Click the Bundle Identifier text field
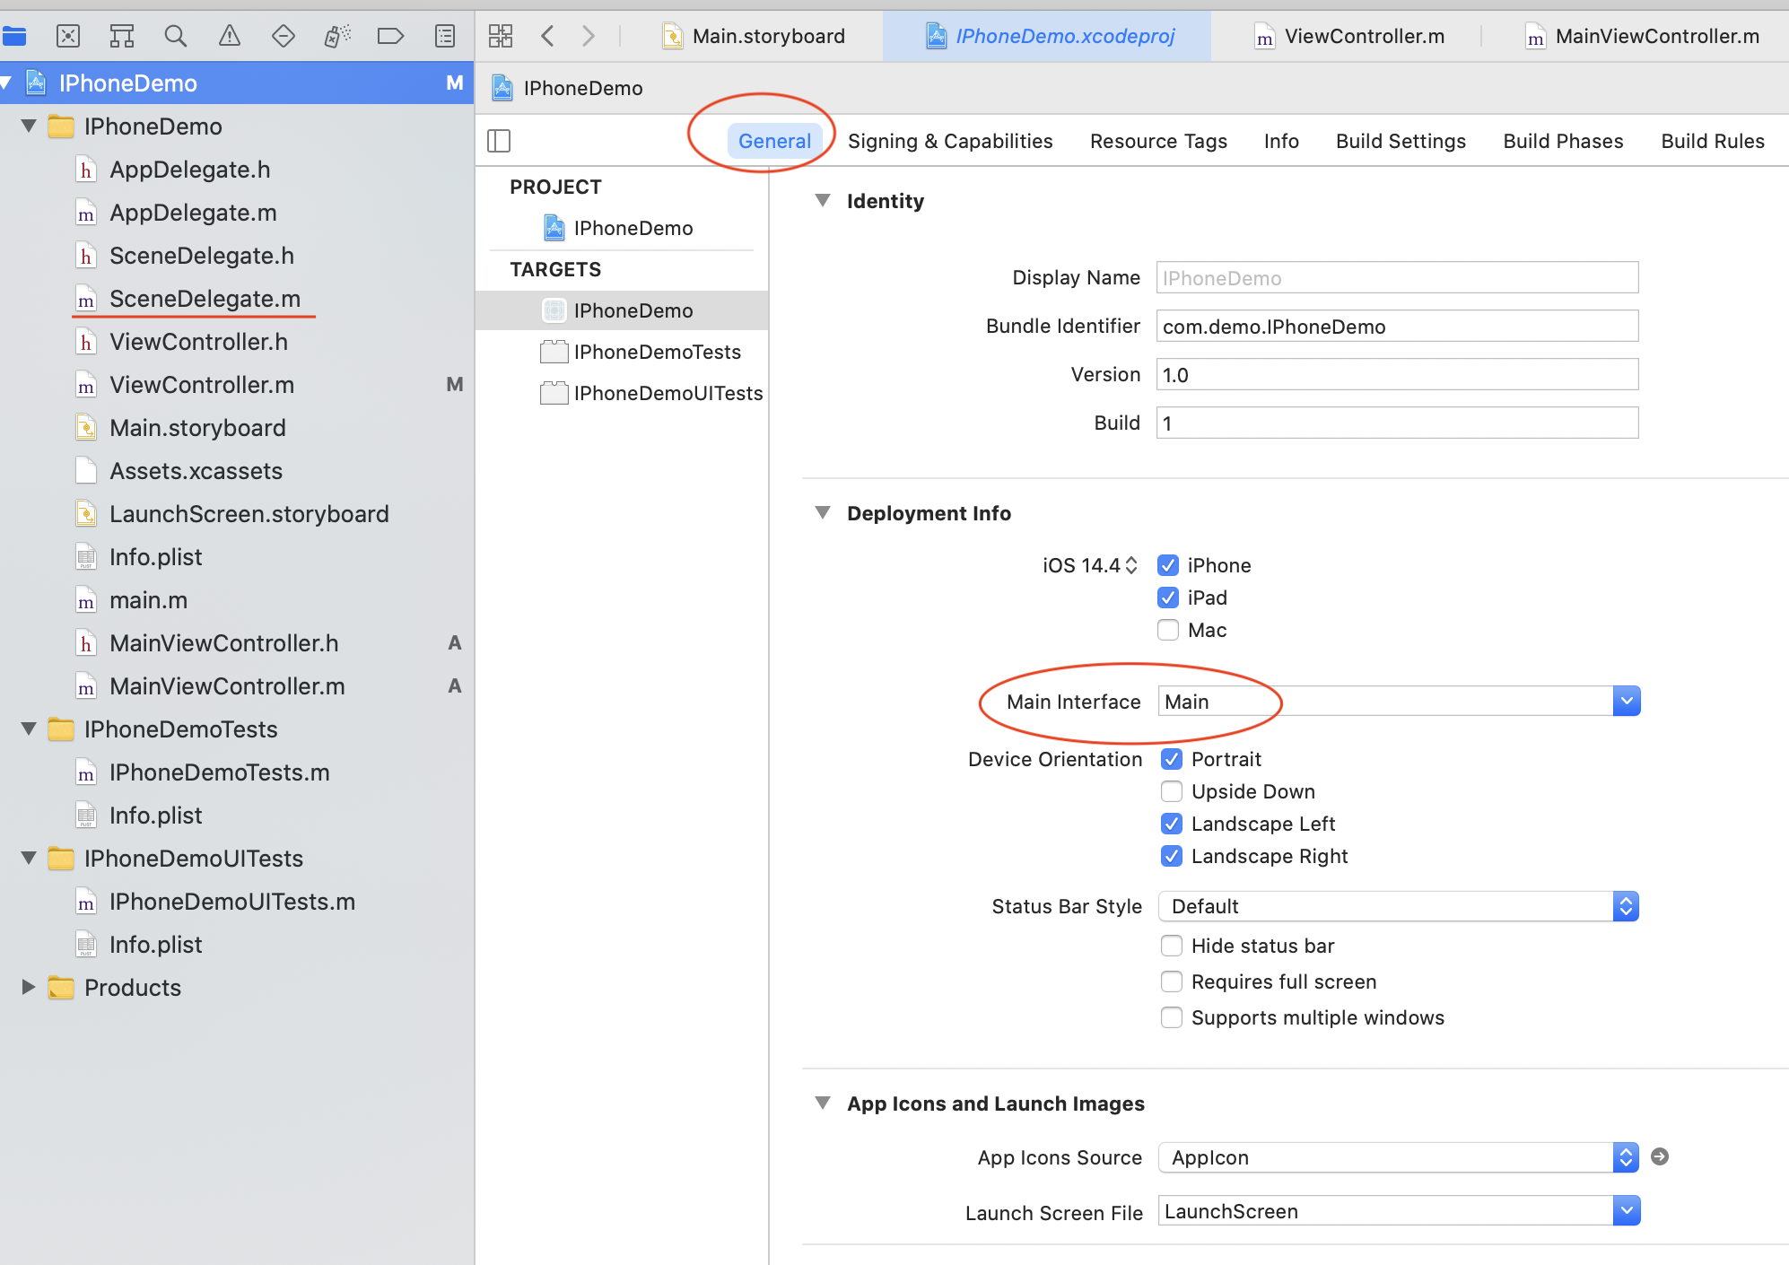1789x1265 pixels. tap(1396, 327)
